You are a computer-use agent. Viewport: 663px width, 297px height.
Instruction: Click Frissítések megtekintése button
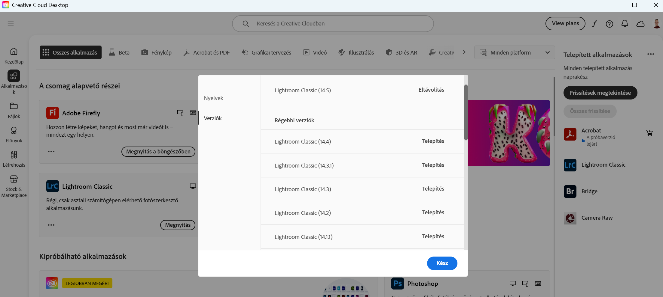click(600, 93)
